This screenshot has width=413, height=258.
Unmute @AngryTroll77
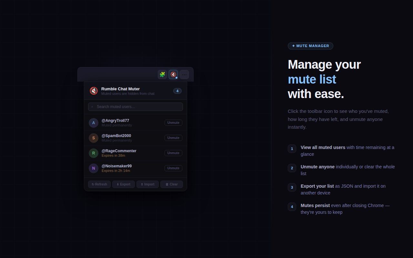[x=173, y=123]
